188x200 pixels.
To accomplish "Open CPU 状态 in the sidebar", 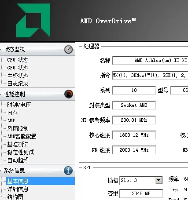I will pyautogui.click(x=18, y=60).
